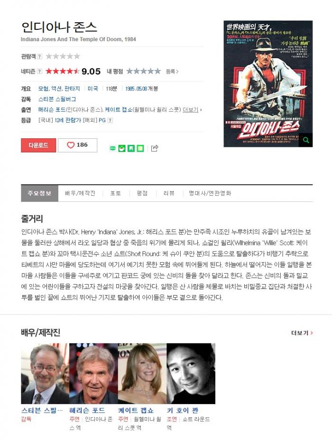Click the red 다운로드 button

tap(38, 145)
